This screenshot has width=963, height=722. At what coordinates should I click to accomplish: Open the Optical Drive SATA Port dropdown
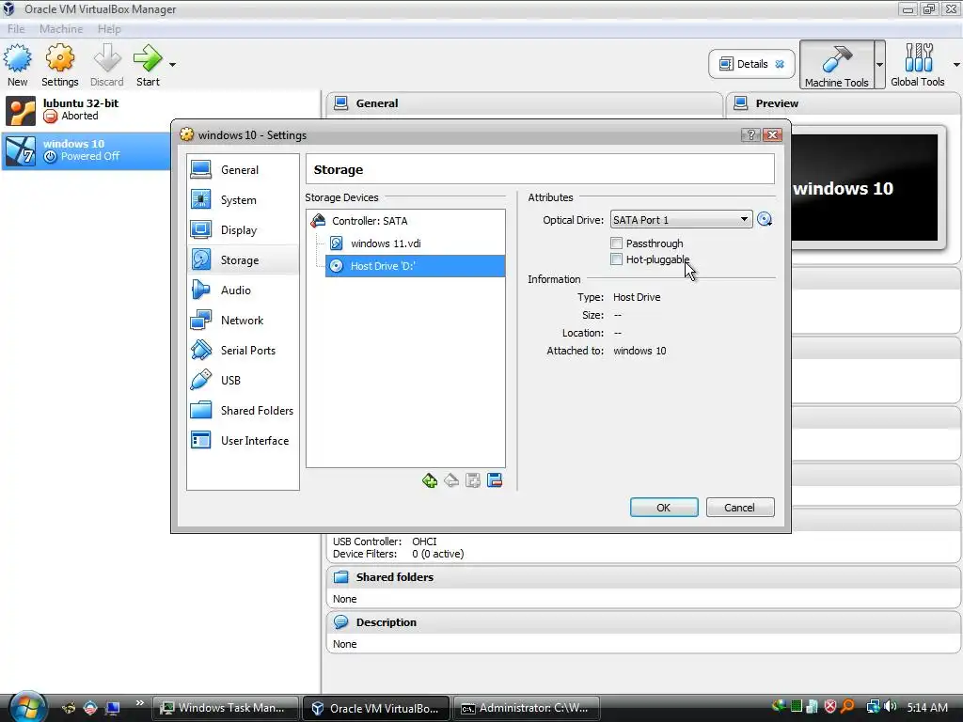click(x=681, y=220)
